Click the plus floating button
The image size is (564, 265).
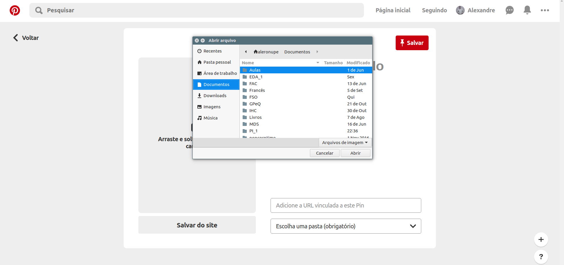tap(541, 239)
